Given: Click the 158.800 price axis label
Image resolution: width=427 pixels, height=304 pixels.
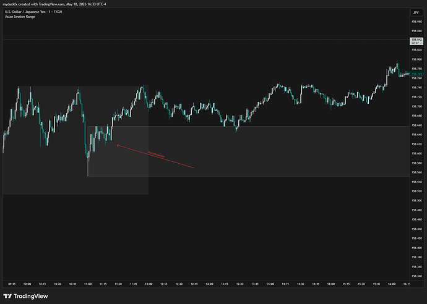Looking at the screenshot, I should (x=416, y=59).
